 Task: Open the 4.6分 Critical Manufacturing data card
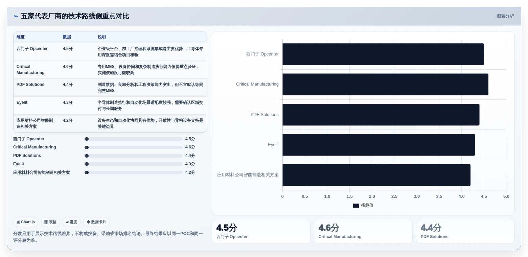coord(363,231)
